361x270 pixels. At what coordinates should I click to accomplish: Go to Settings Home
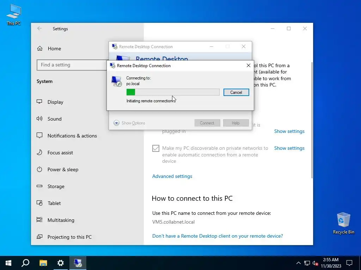[x=49, y=49]
